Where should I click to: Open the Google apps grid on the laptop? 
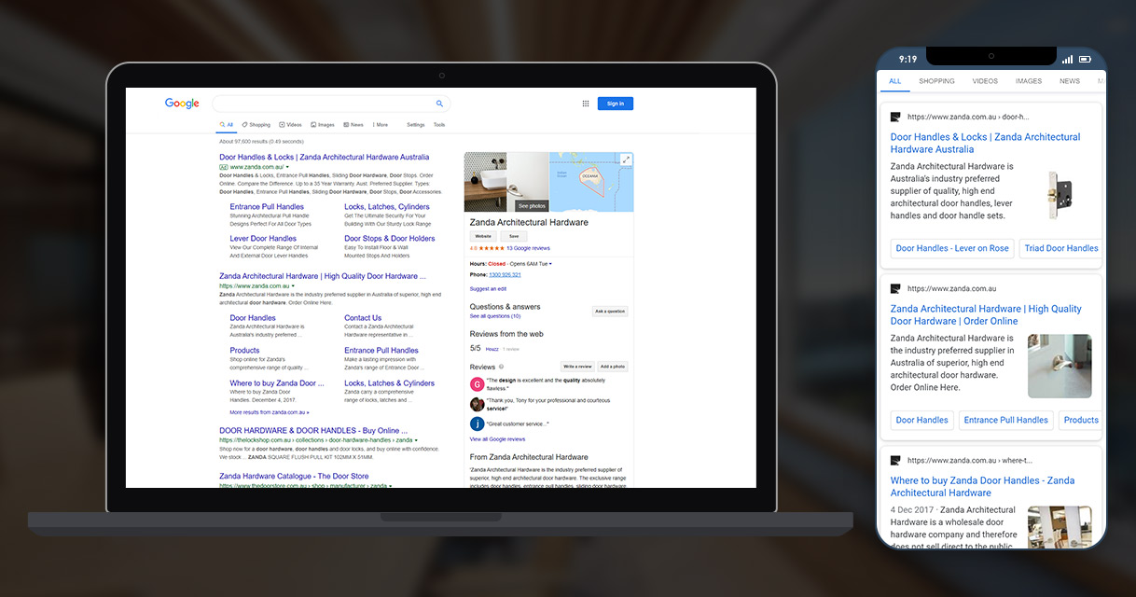pos(586,104)
